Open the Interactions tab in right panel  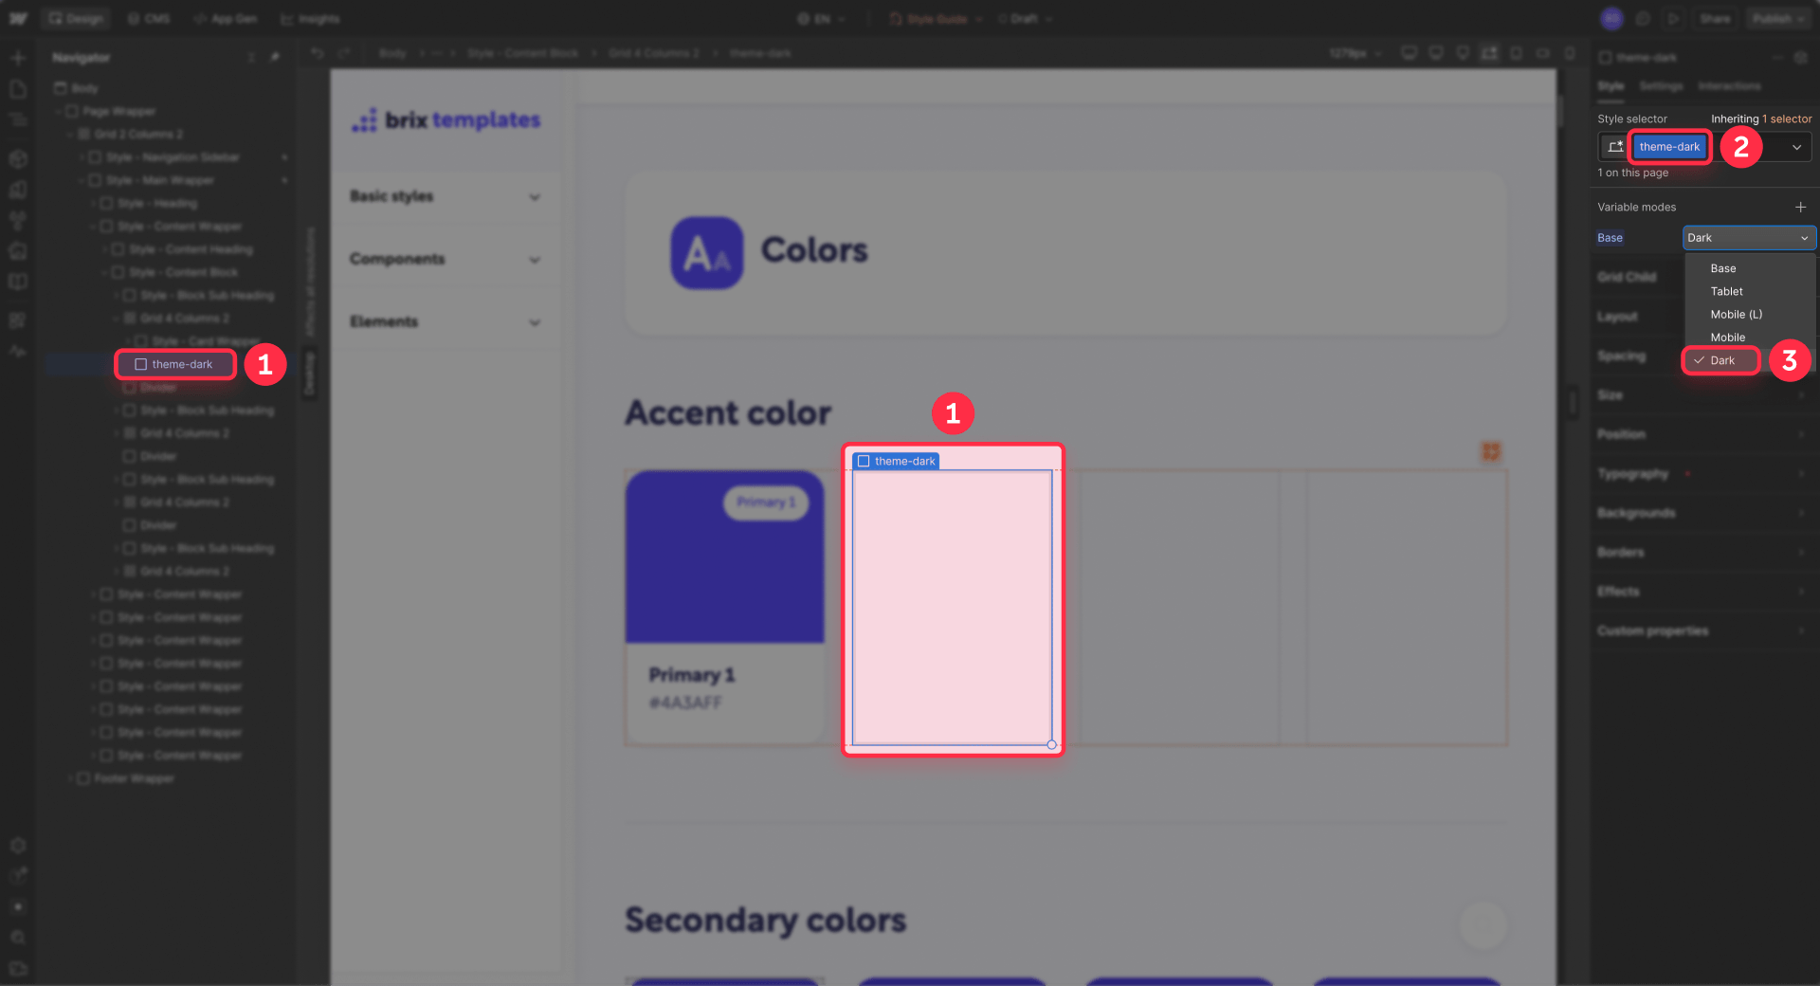[1729, 86]
